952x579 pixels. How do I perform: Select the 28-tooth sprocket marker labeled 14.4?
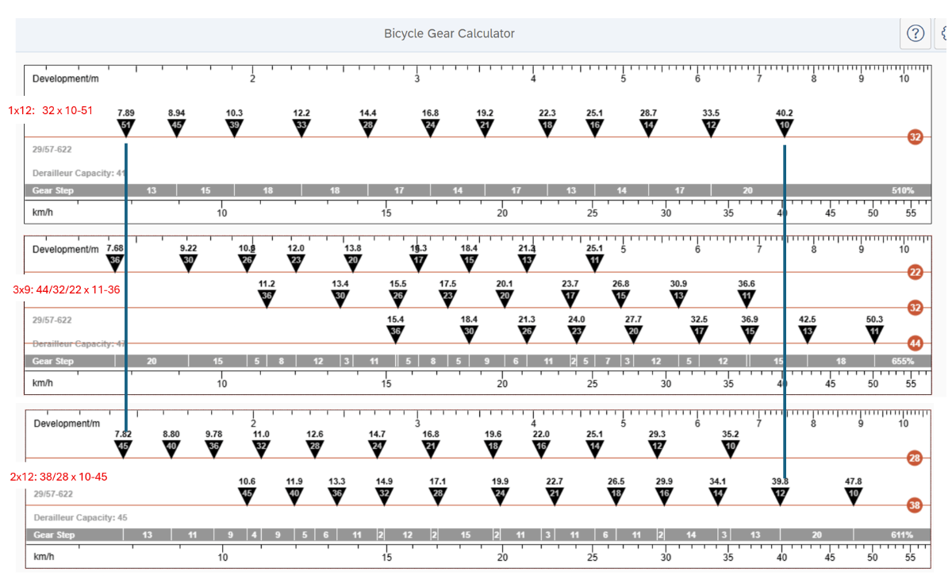click(368, 127)
